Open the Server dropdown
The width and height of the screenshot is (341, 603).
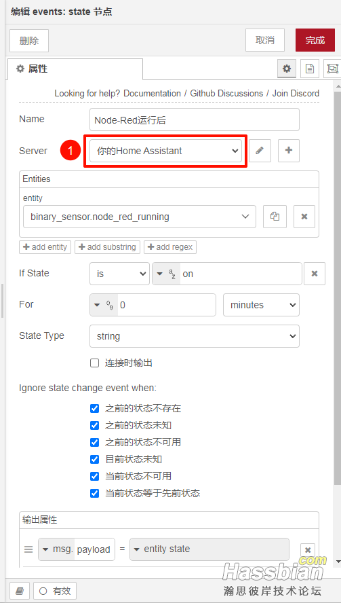click(166, 151)
